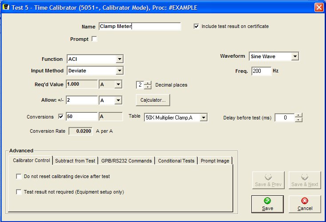This screenshot has height=222, width=326.
Task: Expand the Input Method dropdown
Action: [119, 71]
